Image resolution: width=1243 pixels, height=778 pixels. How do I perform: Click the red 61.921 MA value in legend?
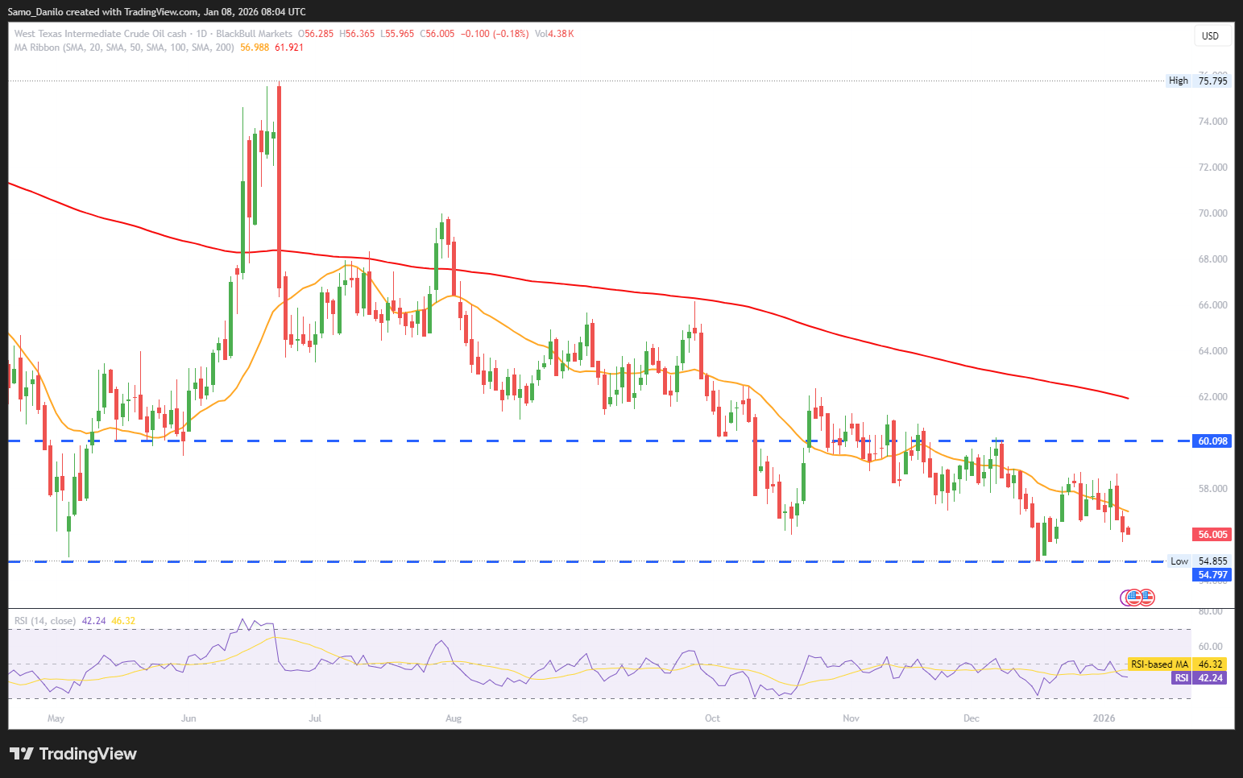289,48
